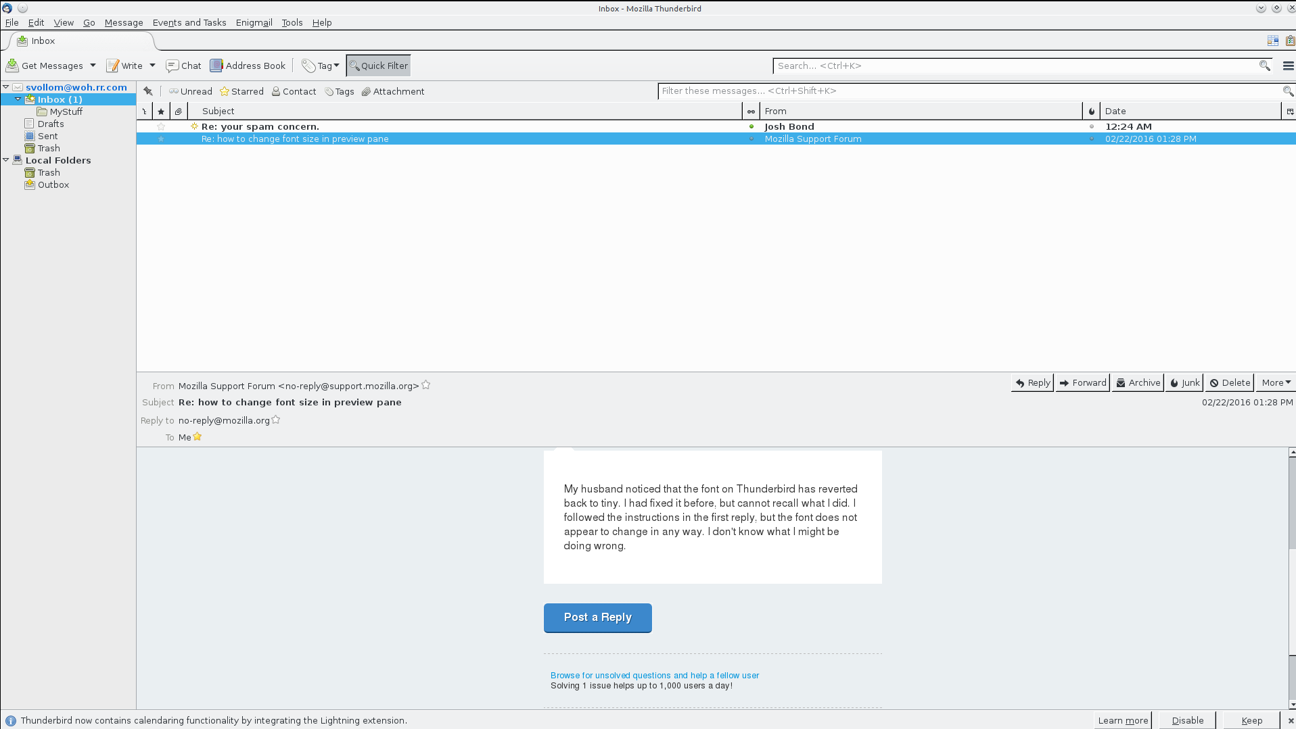This screenshot has width=1296, height=729.
Task: Click the Get Messages toolbar button
Action: (45, 66)
